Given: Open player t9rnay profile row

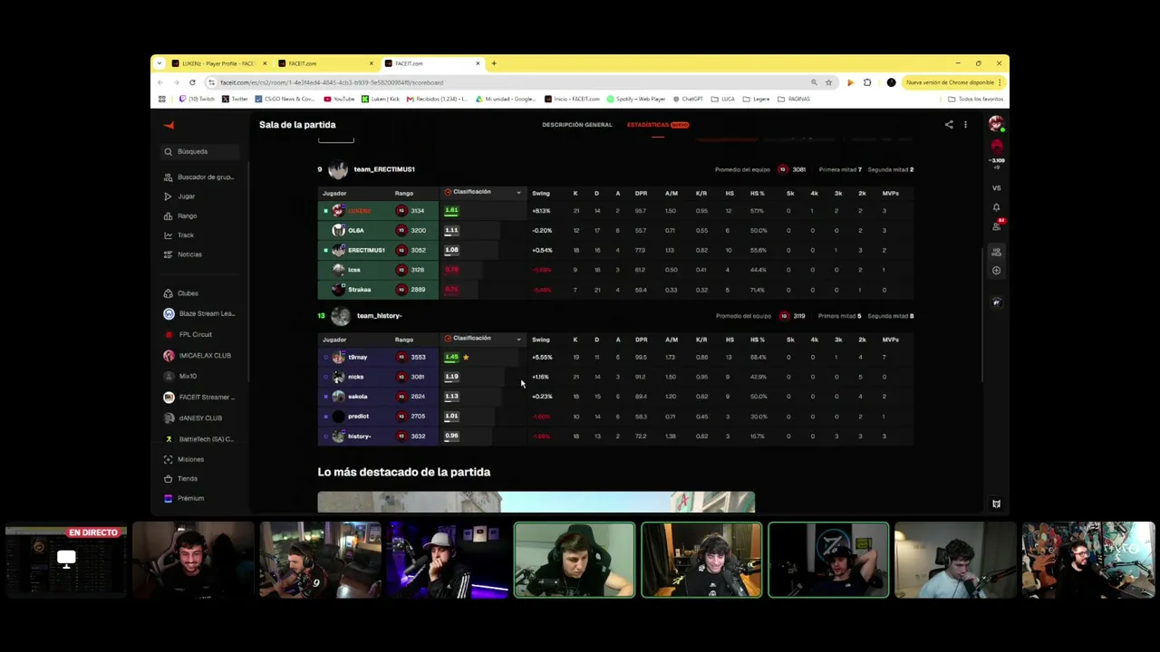Looking at the screenshot, I should click(357, 357).
